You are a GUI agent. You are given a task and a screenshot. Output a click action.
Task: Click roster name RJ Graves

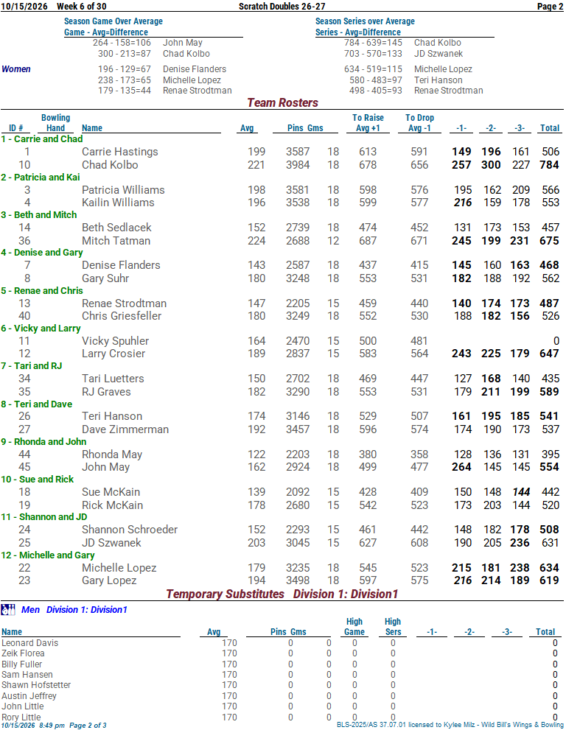pyautogui.click(x=106, y=392)
